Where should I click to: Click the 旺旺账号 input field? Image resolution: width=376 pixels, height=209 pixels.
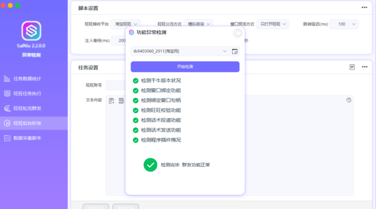(x=116, y=85)
